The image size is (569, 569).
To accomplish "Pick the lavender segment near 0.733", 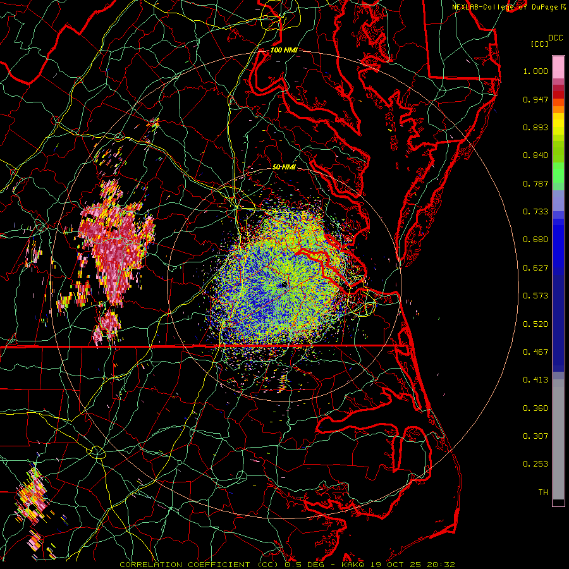I will 558,200.
